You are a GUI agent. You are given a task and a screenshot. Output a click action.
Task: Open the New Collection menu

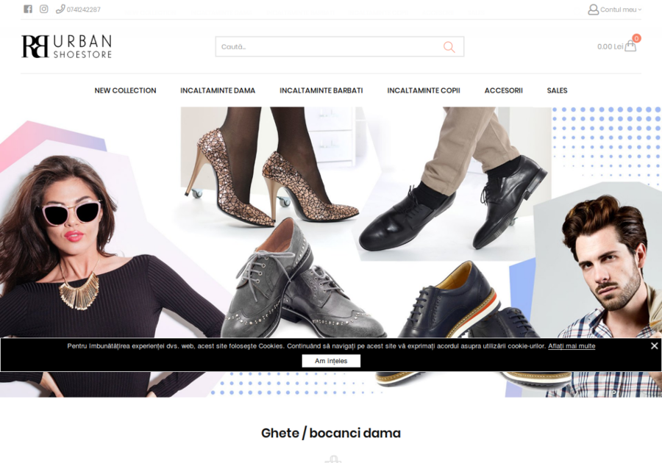(x=125, y=90)
